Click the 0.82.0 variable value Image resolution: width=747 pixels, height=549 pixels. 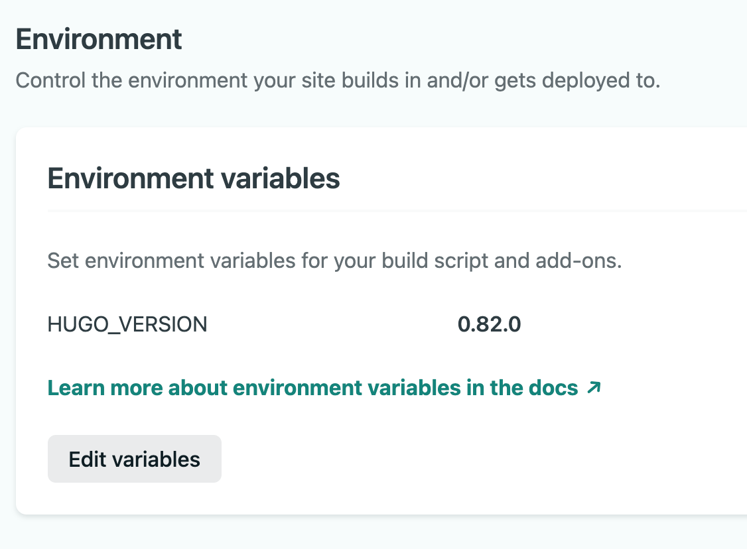489,324
